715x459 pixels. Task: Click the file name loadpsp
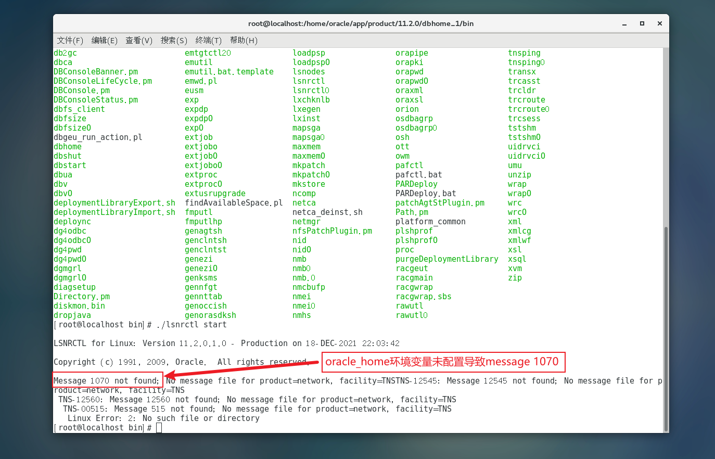pyautogui.click(x=309, y=53)
